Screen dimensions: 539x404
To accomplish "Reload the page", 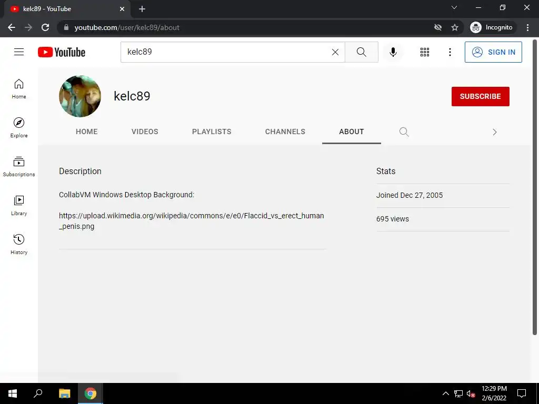I will click(45, 27).
